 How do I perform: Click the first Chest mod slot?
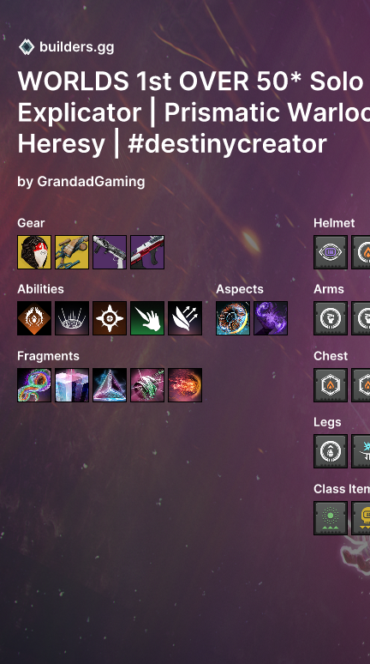click(x=331, y=385)
